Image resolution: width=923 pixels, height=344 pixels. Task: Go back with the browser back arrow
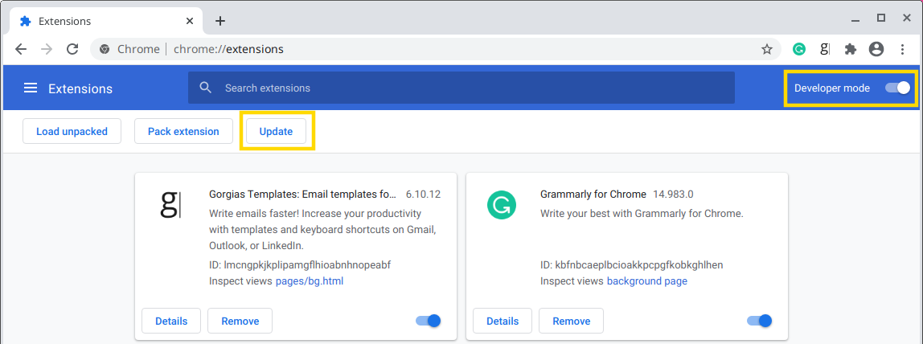21,49
